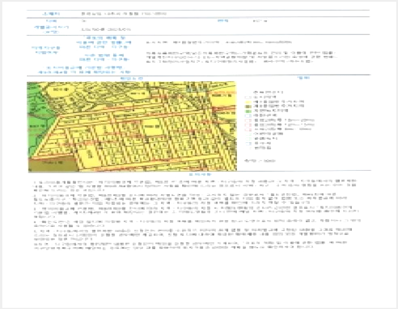
Task: Click the blue outlined box near legend bottom
Action: click(248, 143)
